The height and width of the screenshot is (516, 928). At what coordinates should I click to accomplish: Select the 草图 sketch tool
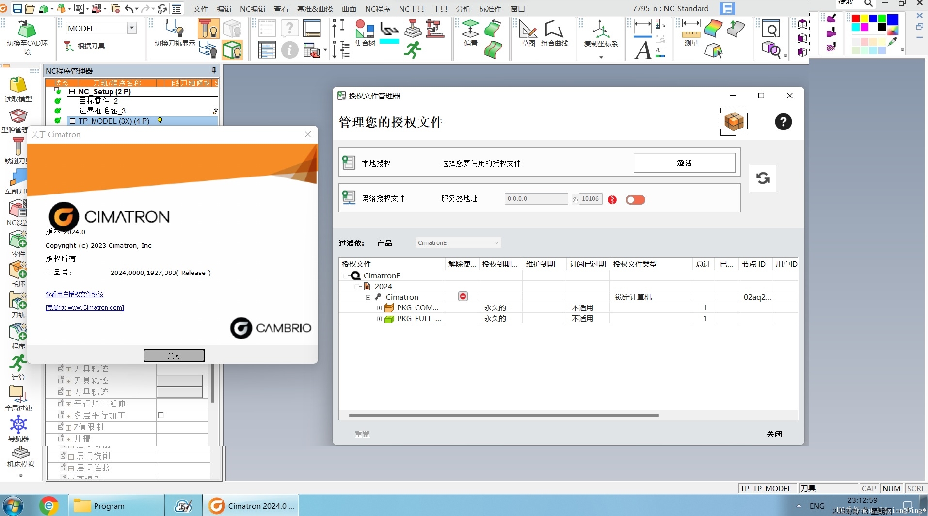[528, 33]
